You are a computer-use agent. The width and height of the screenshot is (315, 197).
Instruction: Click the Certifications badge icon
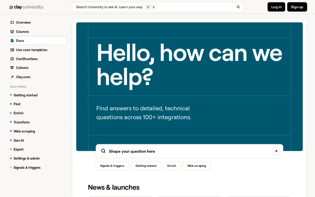pos(12,59)
